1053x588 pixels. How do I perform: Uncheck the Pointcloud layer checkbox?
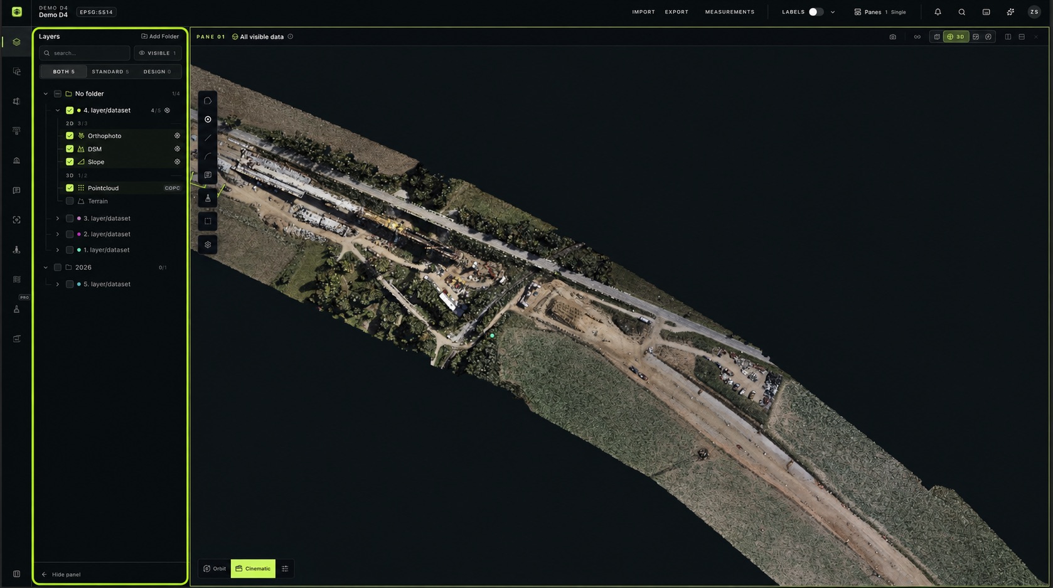(x=70, y=188)
